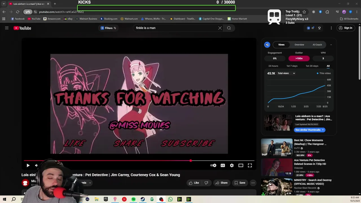Click the trophy icon in the YouTube header
Screen dimensions: 361x203
[320, 28]
